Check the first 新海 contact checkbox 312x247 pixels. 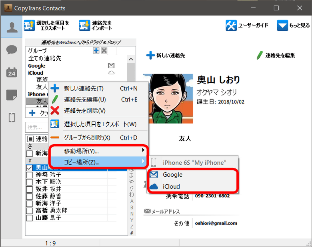tap(30, 153)
